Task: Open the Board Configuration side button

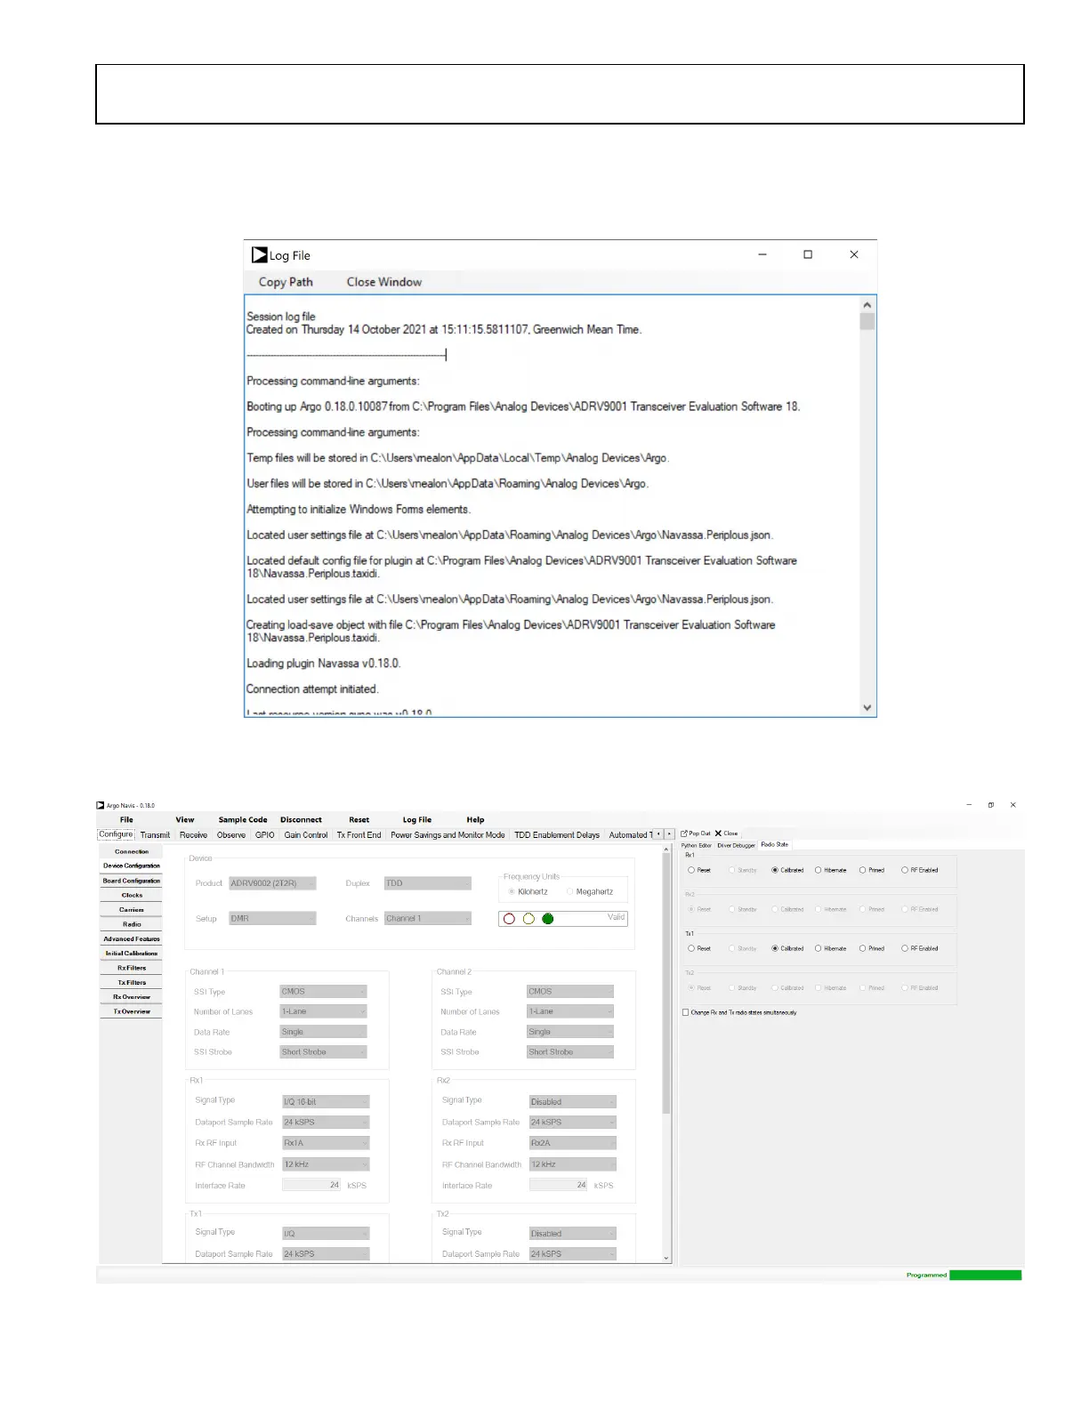Action: (x=132, y=881)
